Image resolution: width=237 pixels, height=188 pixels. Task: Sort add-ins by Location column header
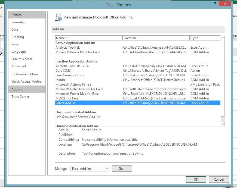[x=156, y=38]
